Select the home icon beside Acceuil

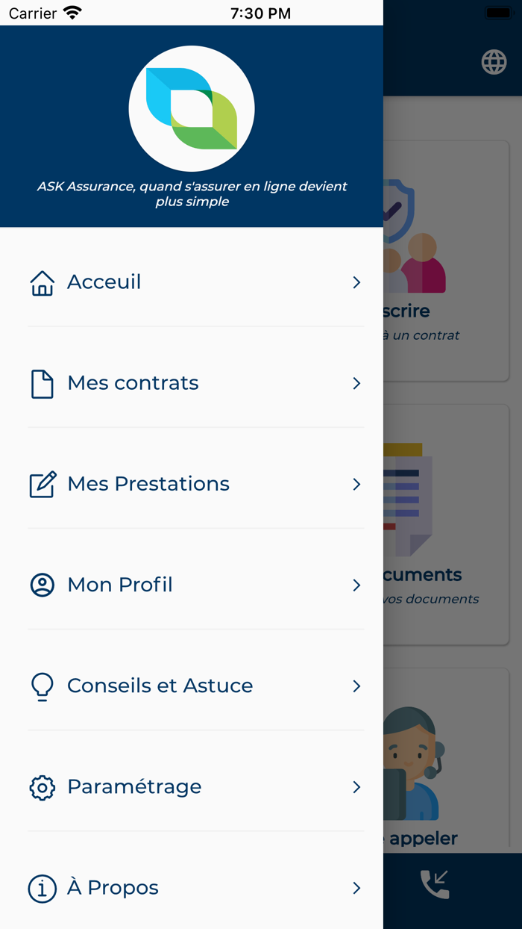tap(43, 282)
